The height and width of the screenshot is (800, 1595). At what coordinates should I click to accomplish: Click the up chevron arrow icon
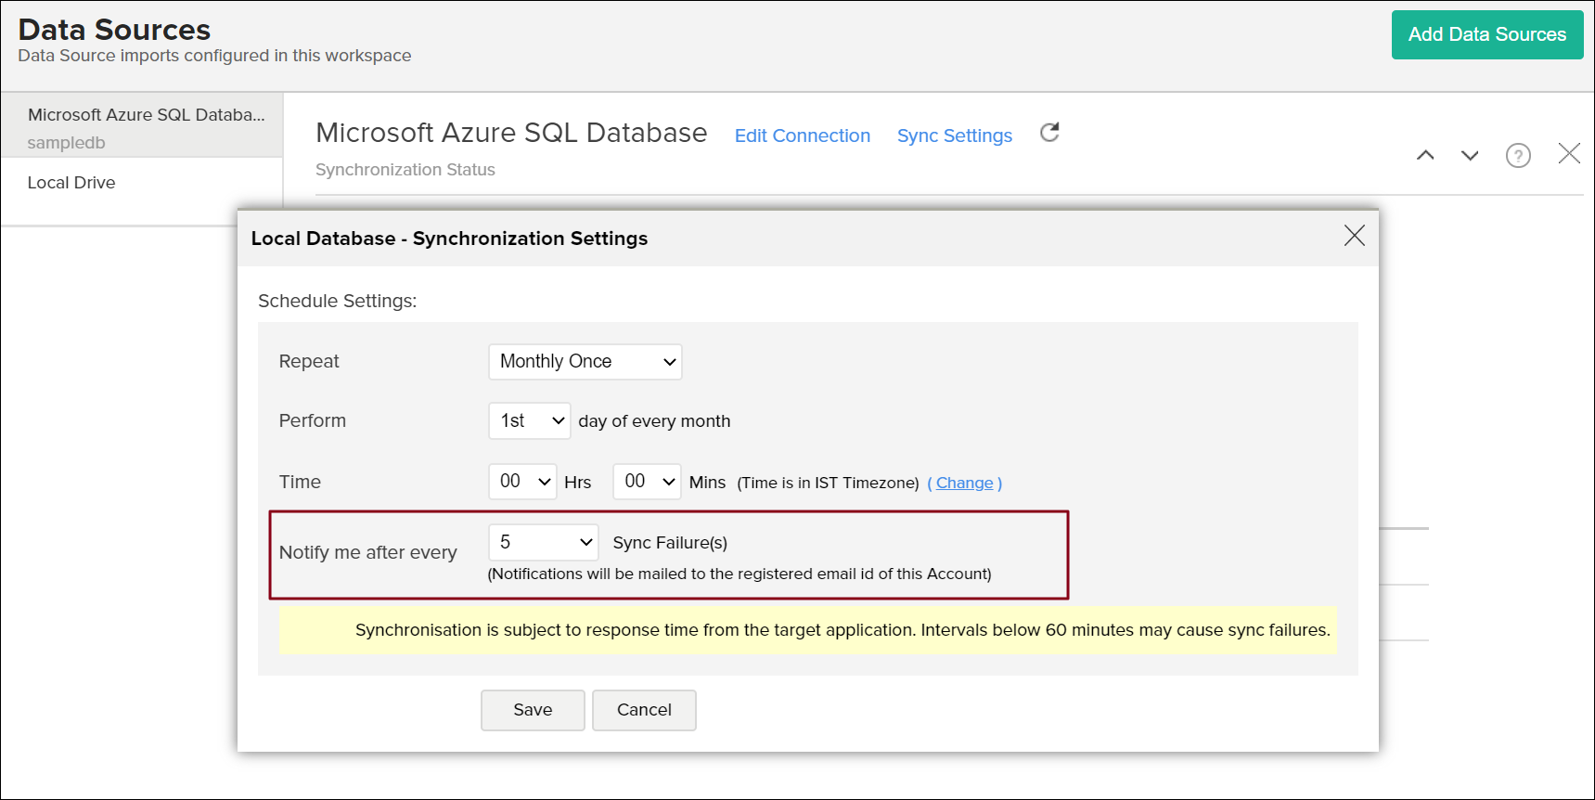(x=1425, y=155)
